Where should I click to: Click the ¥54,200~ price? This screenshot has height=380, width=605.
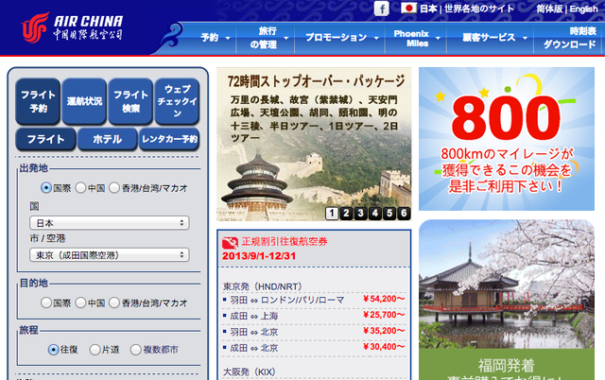[384, 299]
